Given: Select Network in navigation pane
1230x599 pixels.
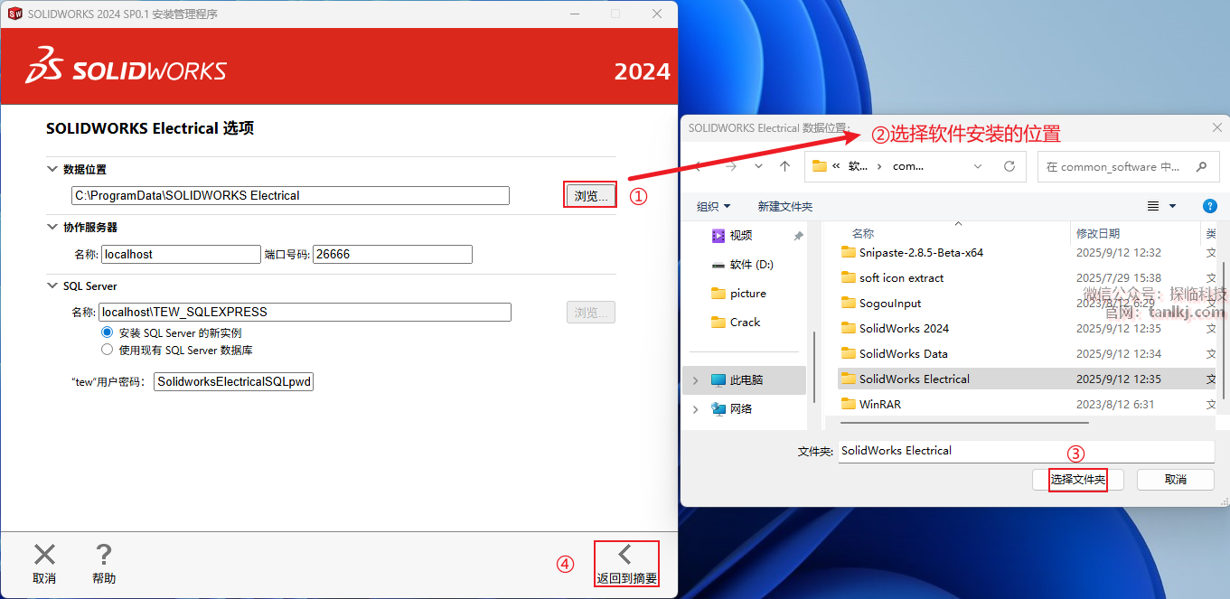Looking at the screenshot, I should click(741, 408).
